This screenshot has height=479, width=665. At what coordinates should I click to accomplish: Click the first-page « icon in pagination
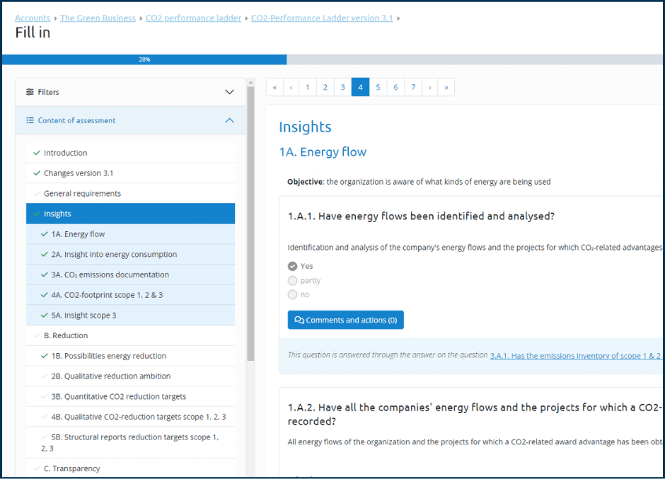tap(274, 86)
